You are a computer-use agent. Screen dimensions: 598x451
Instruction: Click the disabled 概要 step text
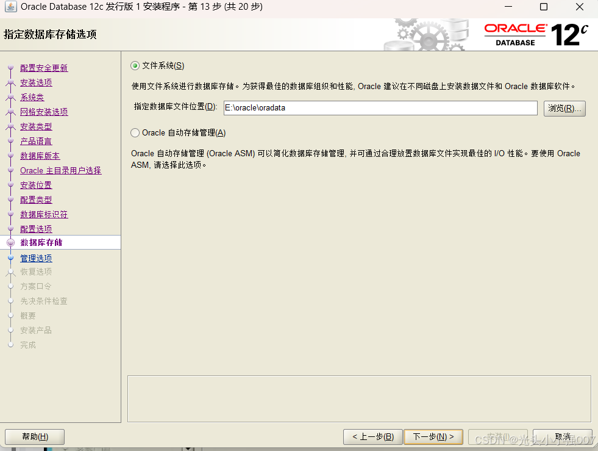[x=28, y=316]
